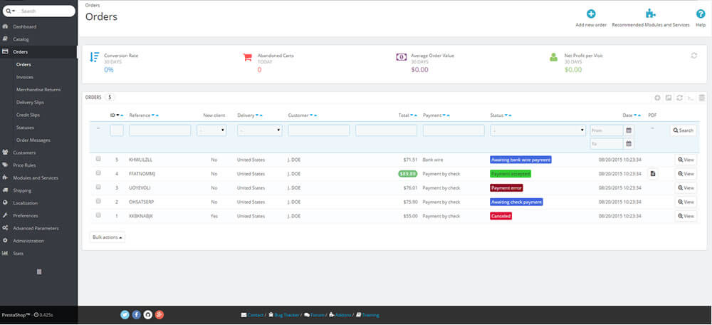Open the Status filter dropdown
Image resolution: width=712 pixels, height=325 pixels.
pos(538,130)
